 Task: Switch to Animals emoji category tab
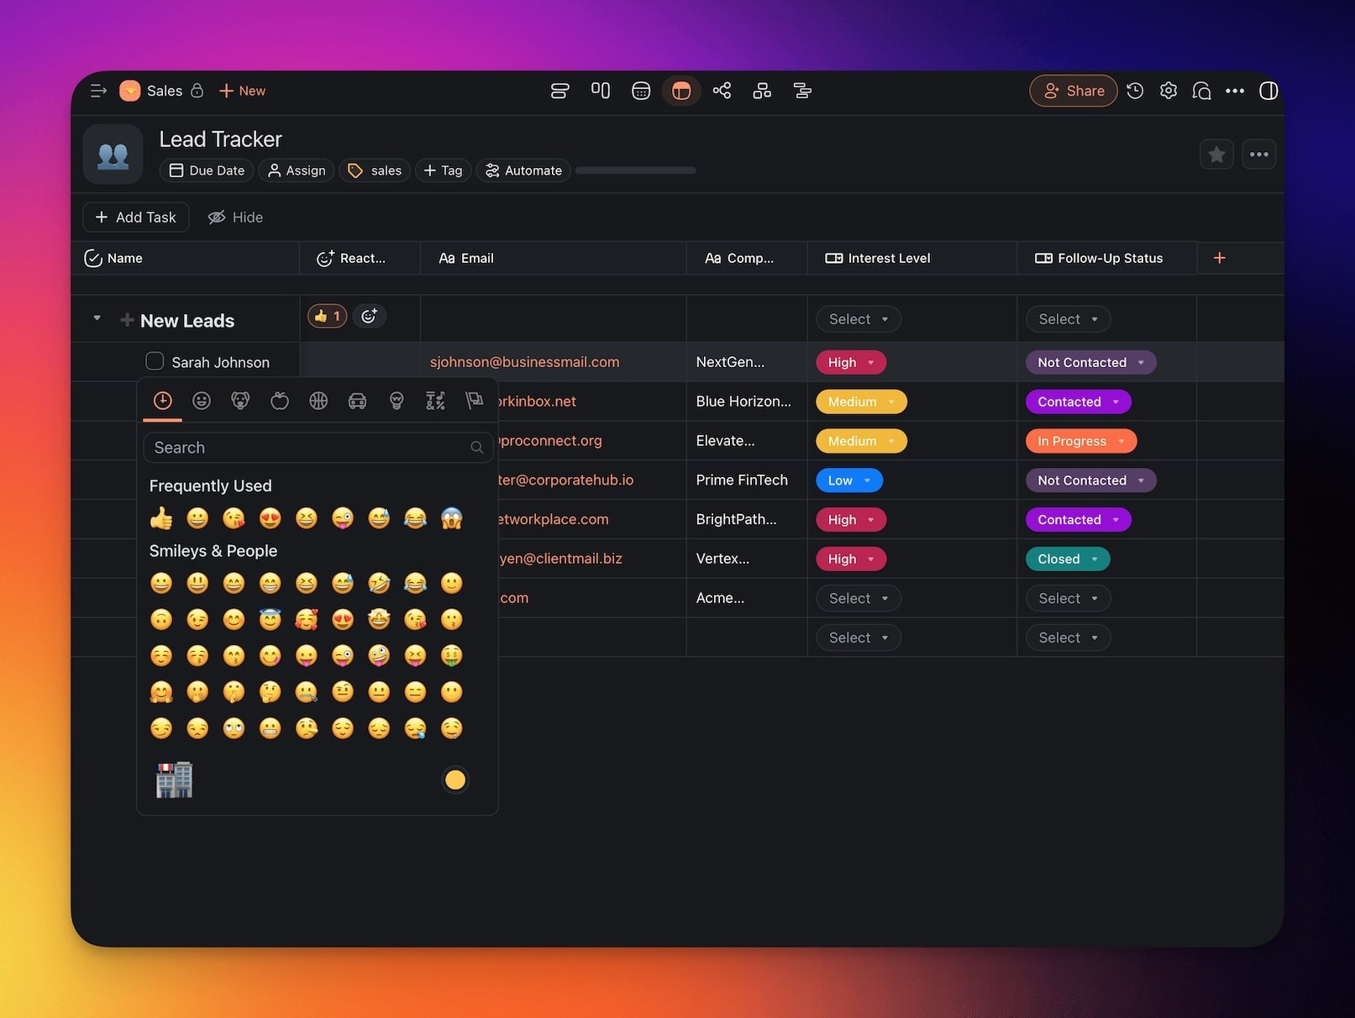(x=240, y=401)
